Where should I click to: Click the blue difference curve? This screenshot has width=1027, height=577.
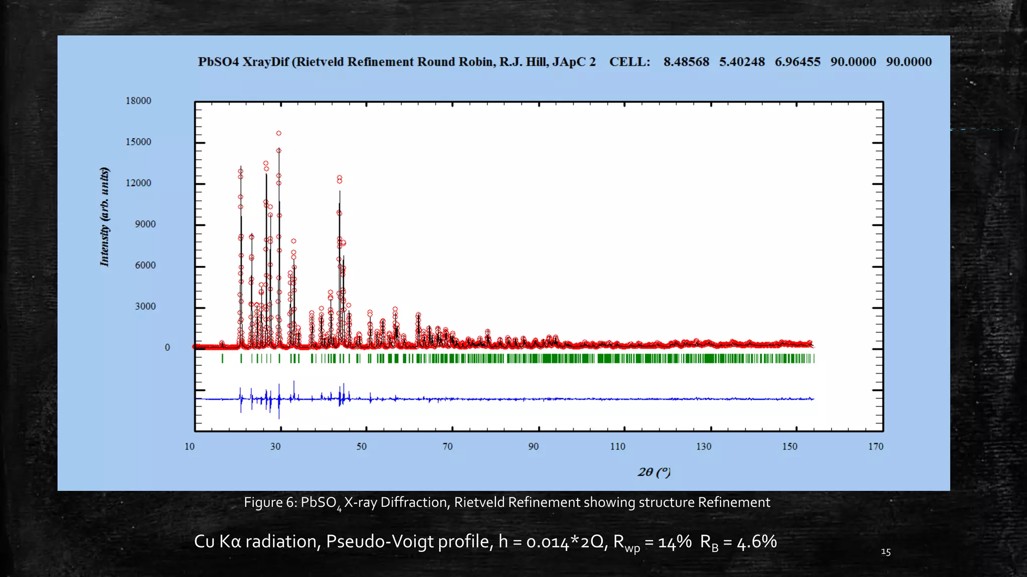click(552, 399)
